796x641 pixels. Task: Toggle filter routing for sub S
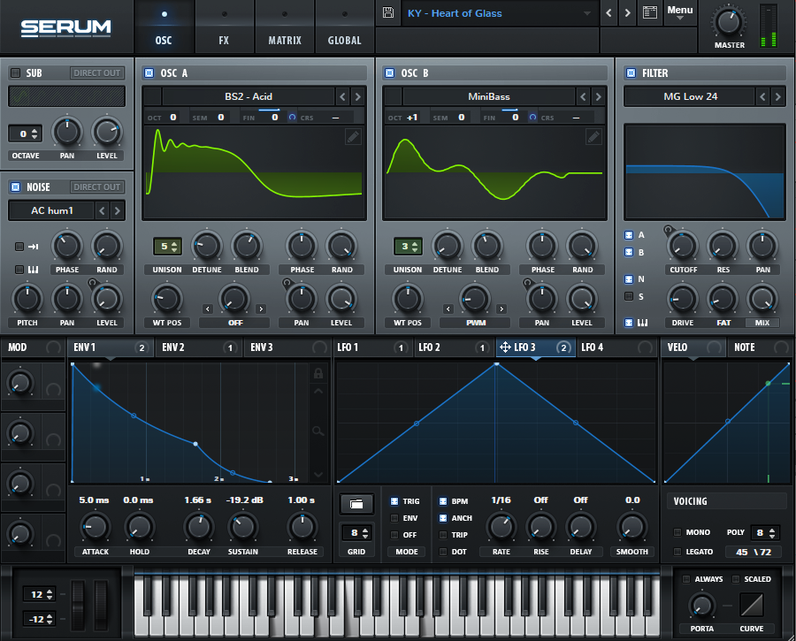pyautogui.click(x=629, y=296)
